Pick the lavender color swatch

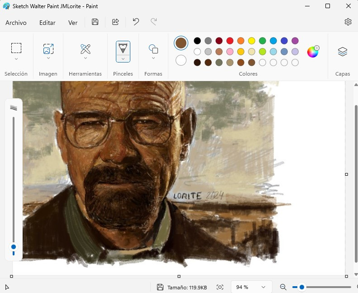(295, 52)
